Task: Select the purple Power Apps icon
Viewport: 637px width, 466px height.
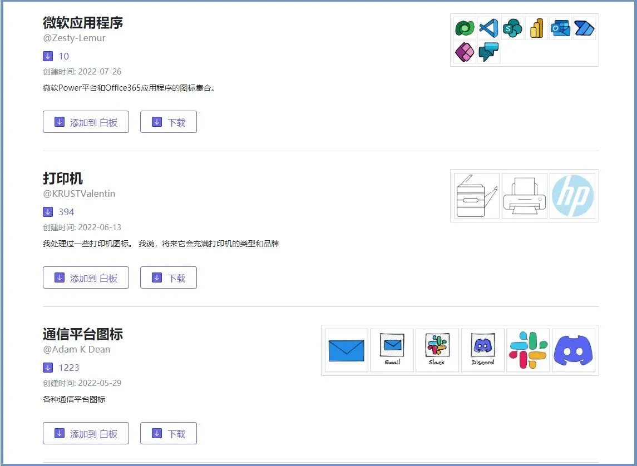Action: (x=464, y=52)
